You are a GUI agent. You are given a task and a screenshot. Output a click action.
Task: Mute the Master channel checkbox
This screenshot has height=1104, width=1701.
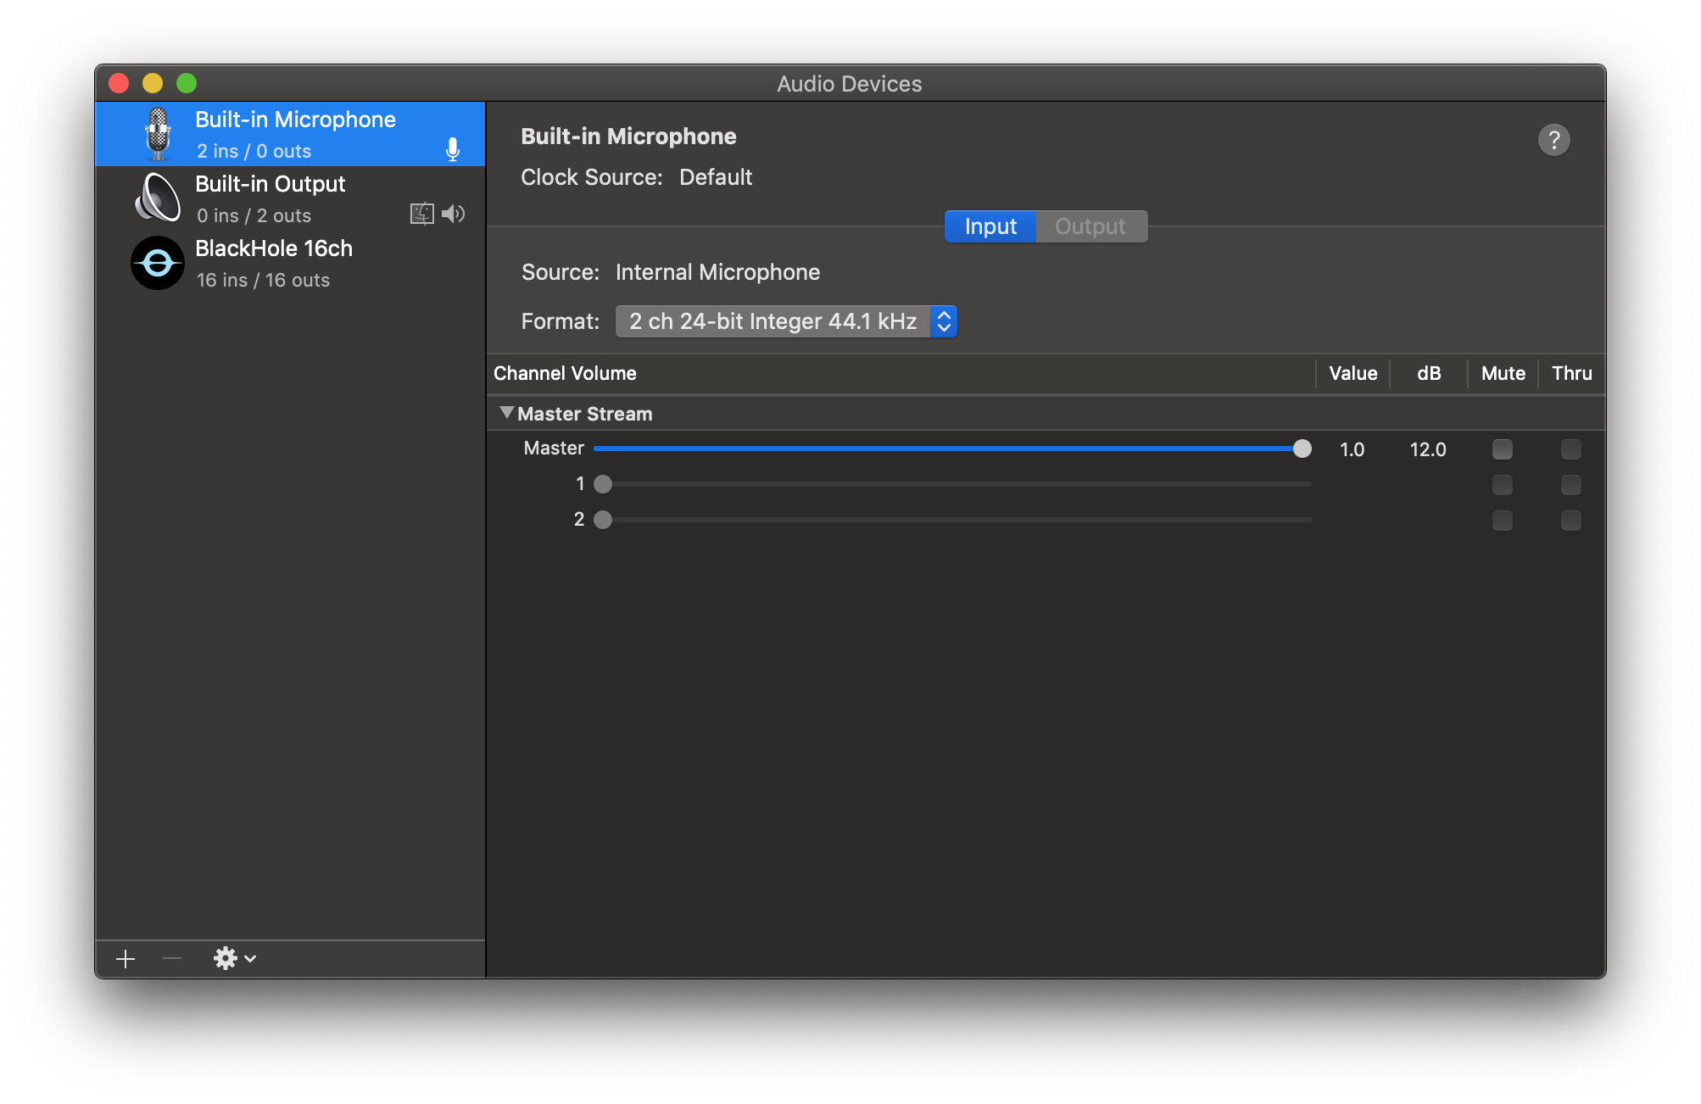click(1502, 449)
